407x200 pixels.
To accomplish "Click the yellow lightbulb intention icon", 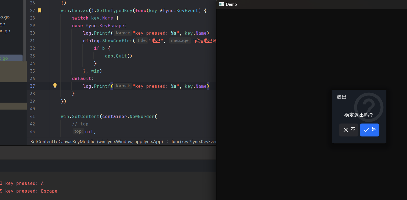I will tap(55, 86).
